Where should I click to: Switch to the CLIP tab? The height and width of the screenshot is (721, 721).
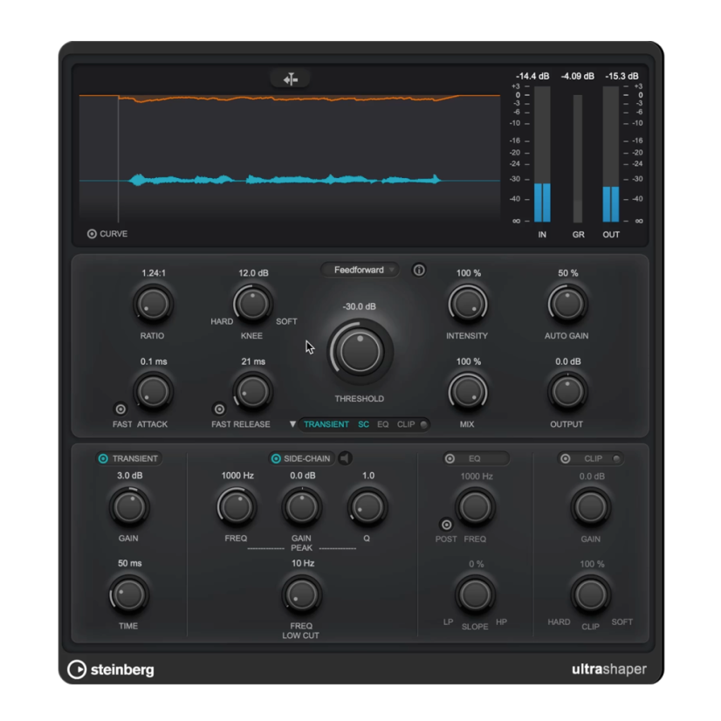point(407,424)
